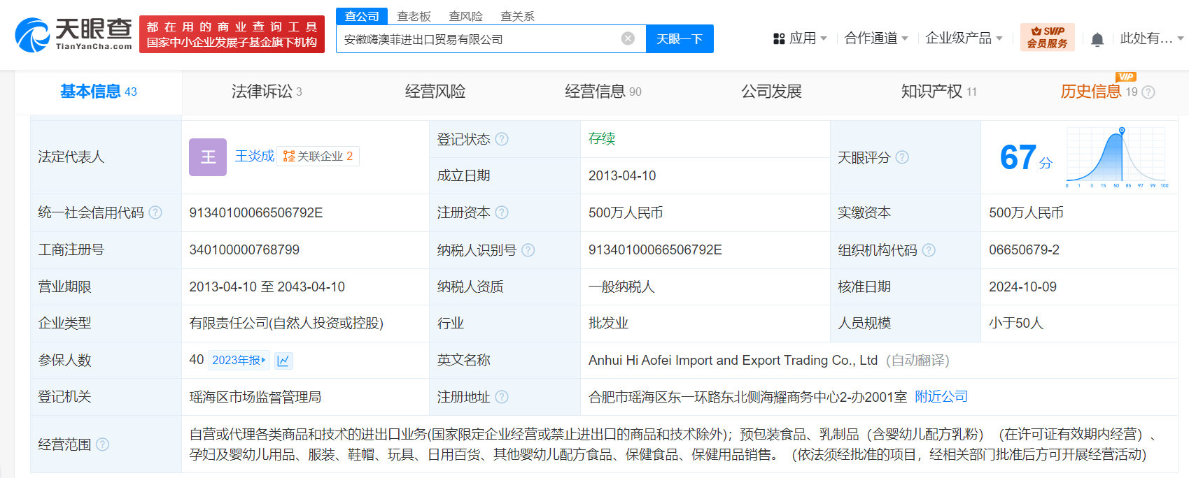Expand the 应用 dropdown

808,38
